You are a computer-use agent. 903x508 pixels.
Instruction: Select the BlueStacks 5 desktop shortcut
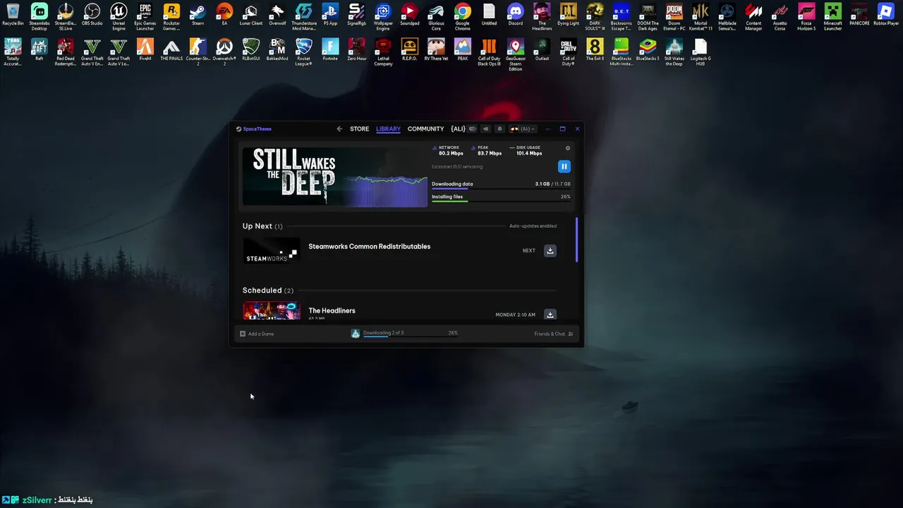tap(648, 51)
